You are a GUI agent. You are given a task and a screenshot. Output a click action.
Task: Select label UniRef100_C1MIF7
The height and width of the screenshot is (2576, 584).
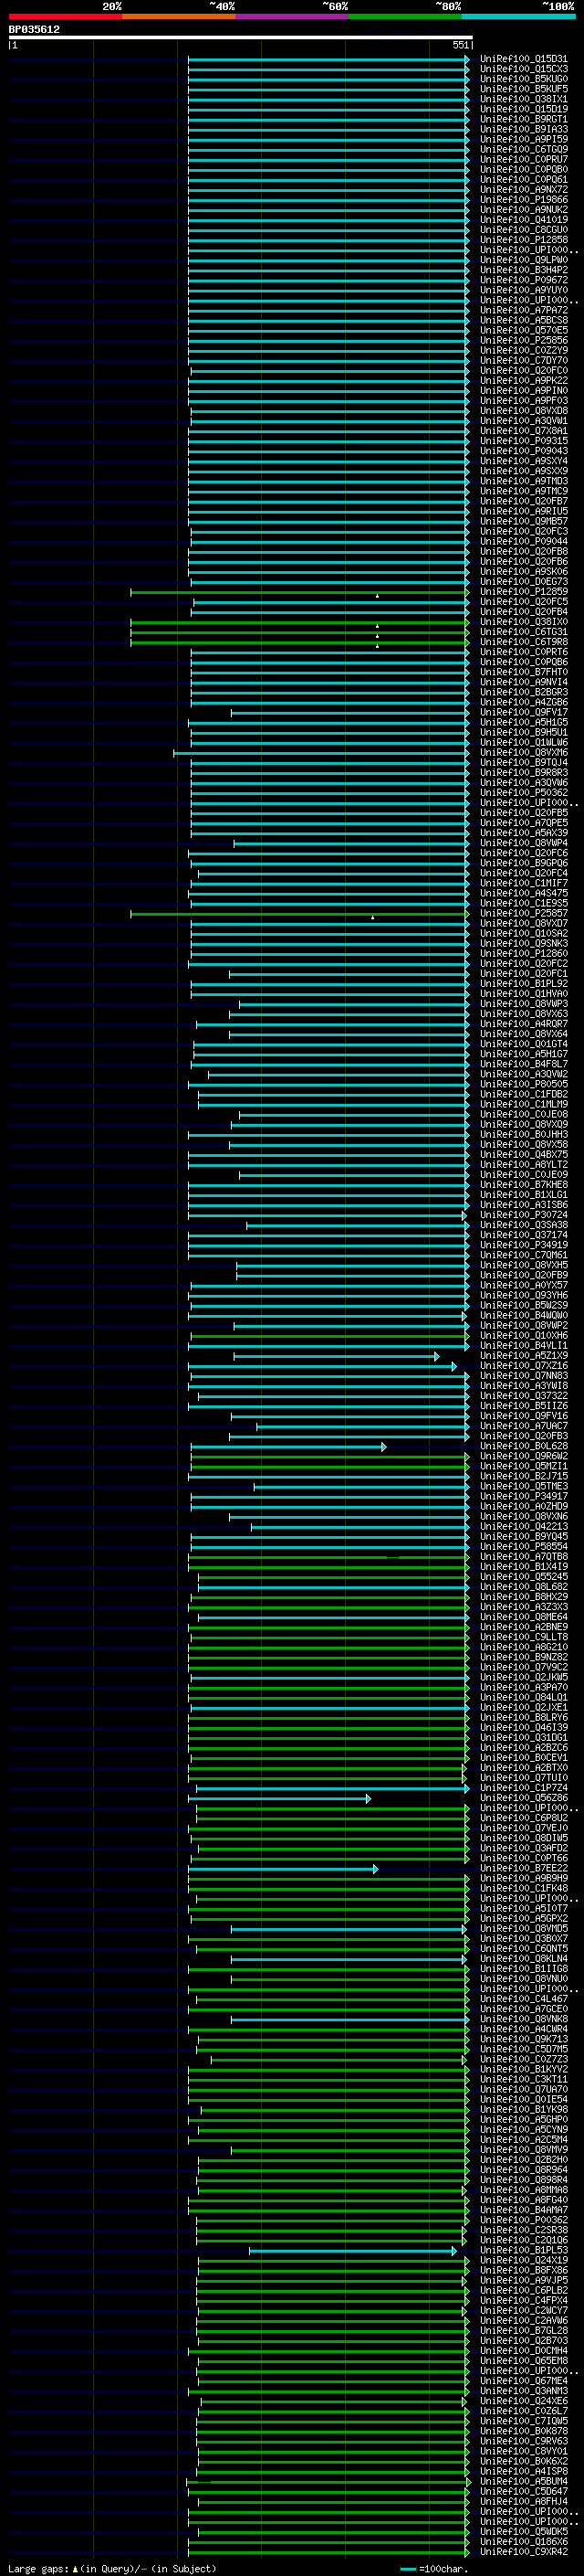(523, 883)
